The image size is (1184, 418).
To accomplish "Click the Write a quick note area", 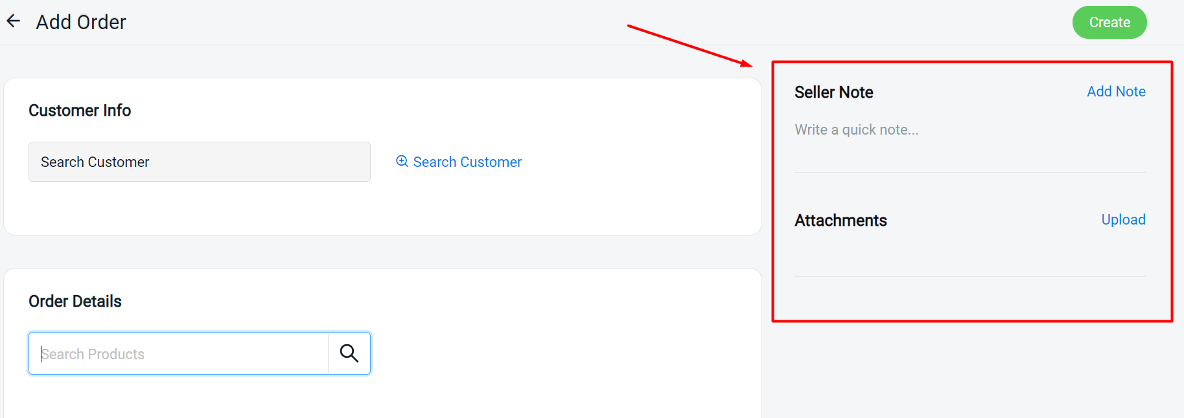I will point(856,129).
